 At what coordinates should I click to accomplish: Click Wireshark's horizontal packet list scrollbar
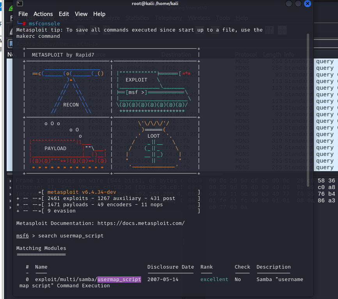click(10, 174)
